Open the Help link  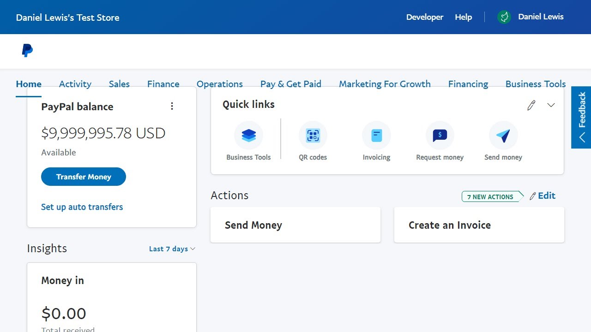pyautogui.click(x=464, y=17)
